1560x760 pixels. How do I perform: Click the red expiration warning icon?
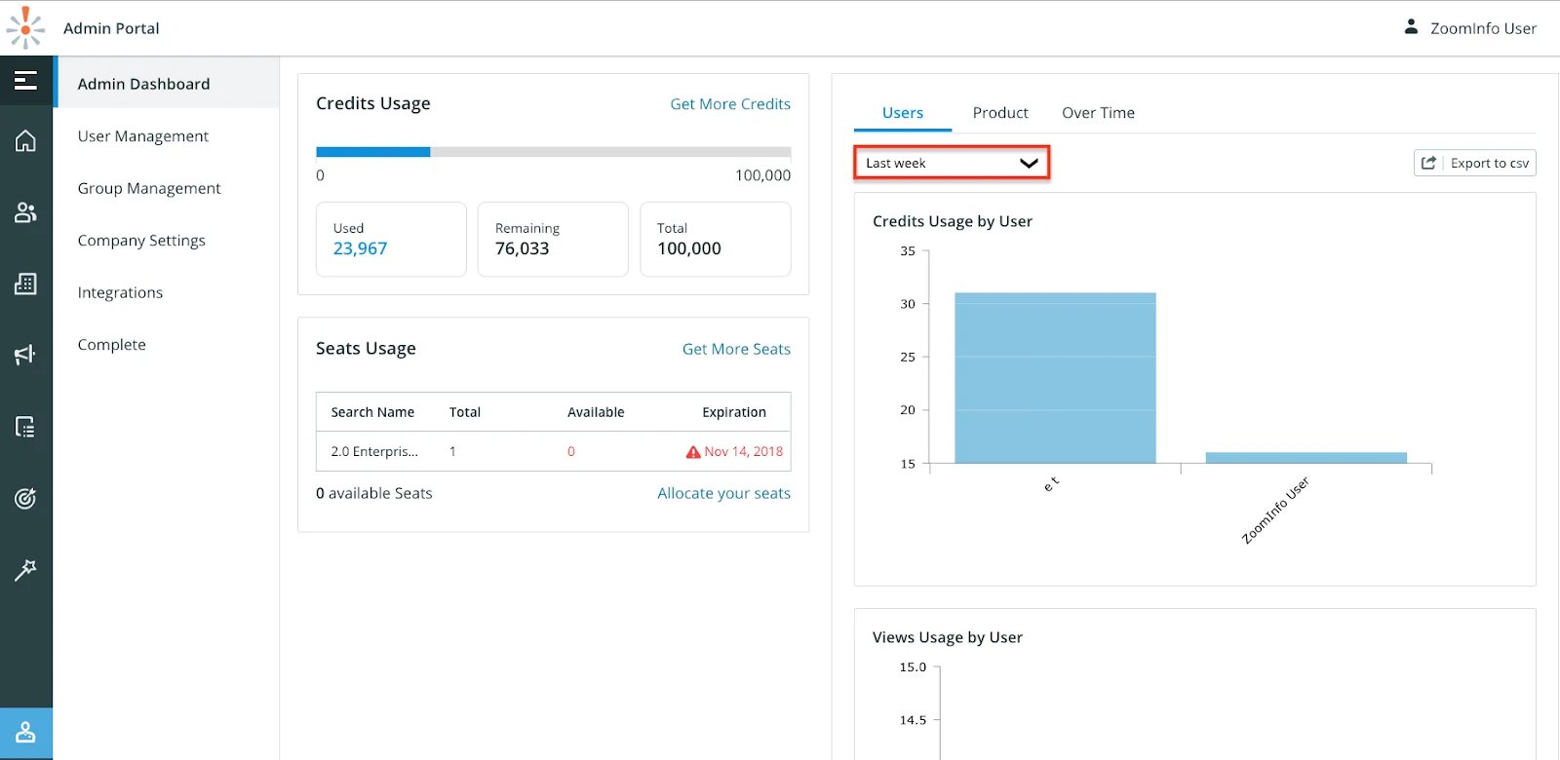click(693, 452)
